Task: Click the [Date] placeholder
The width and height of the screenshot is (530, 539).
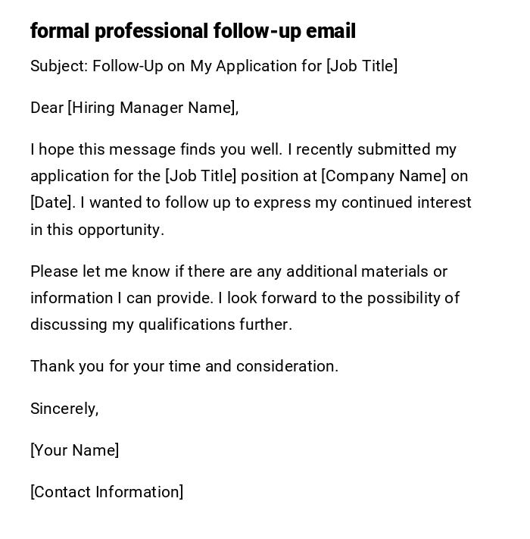Action: click(52, 202)
